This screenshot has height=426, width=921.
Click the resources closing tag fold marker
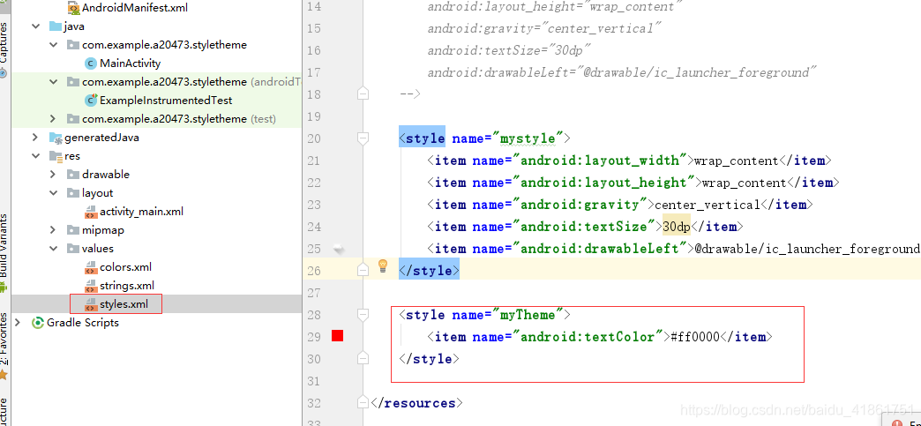[x=363, y=403]
